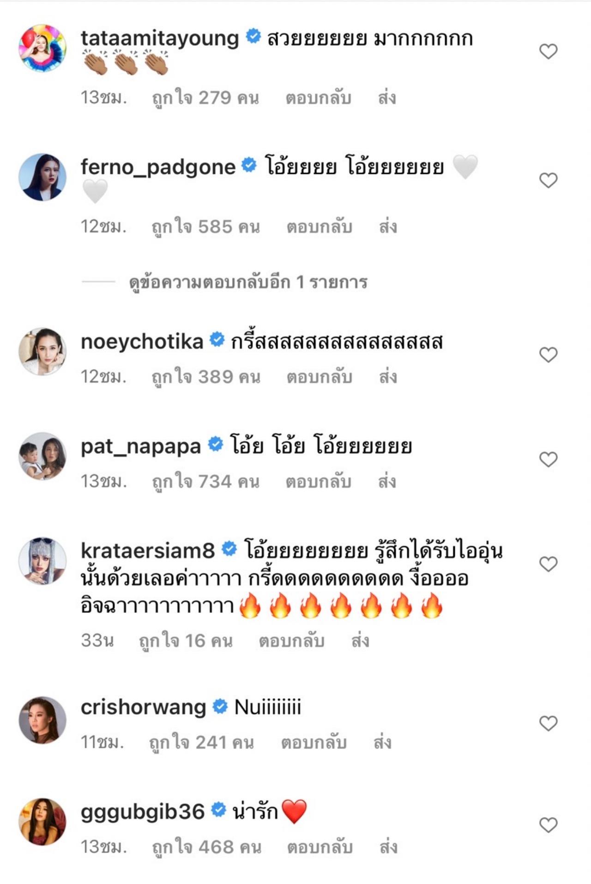The height and width of the screenshot is (884, 591).
Task: Share krataersiam8's comment using ส่ง
Action: click(360, 641)
